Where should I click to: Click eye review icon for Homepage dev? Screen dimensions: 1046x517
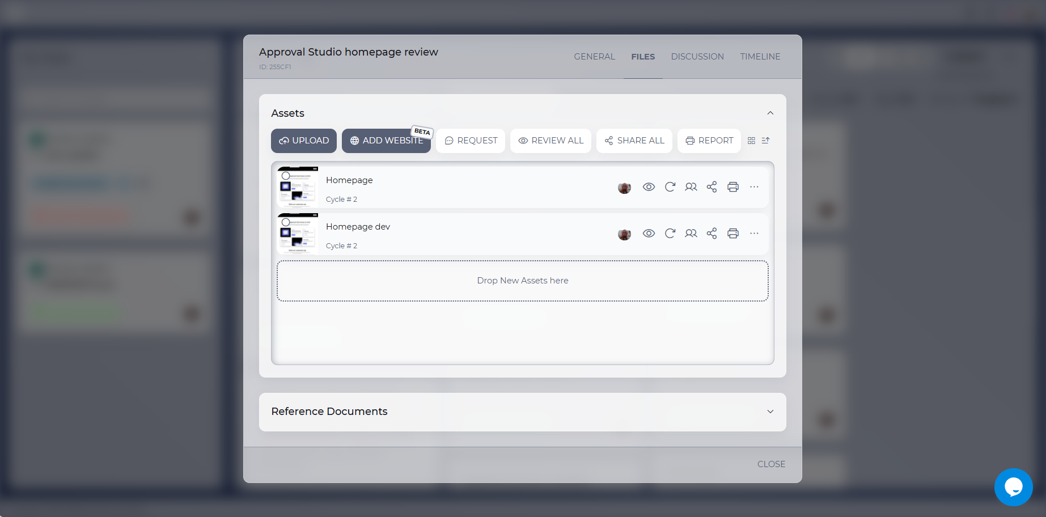[649, 234]
